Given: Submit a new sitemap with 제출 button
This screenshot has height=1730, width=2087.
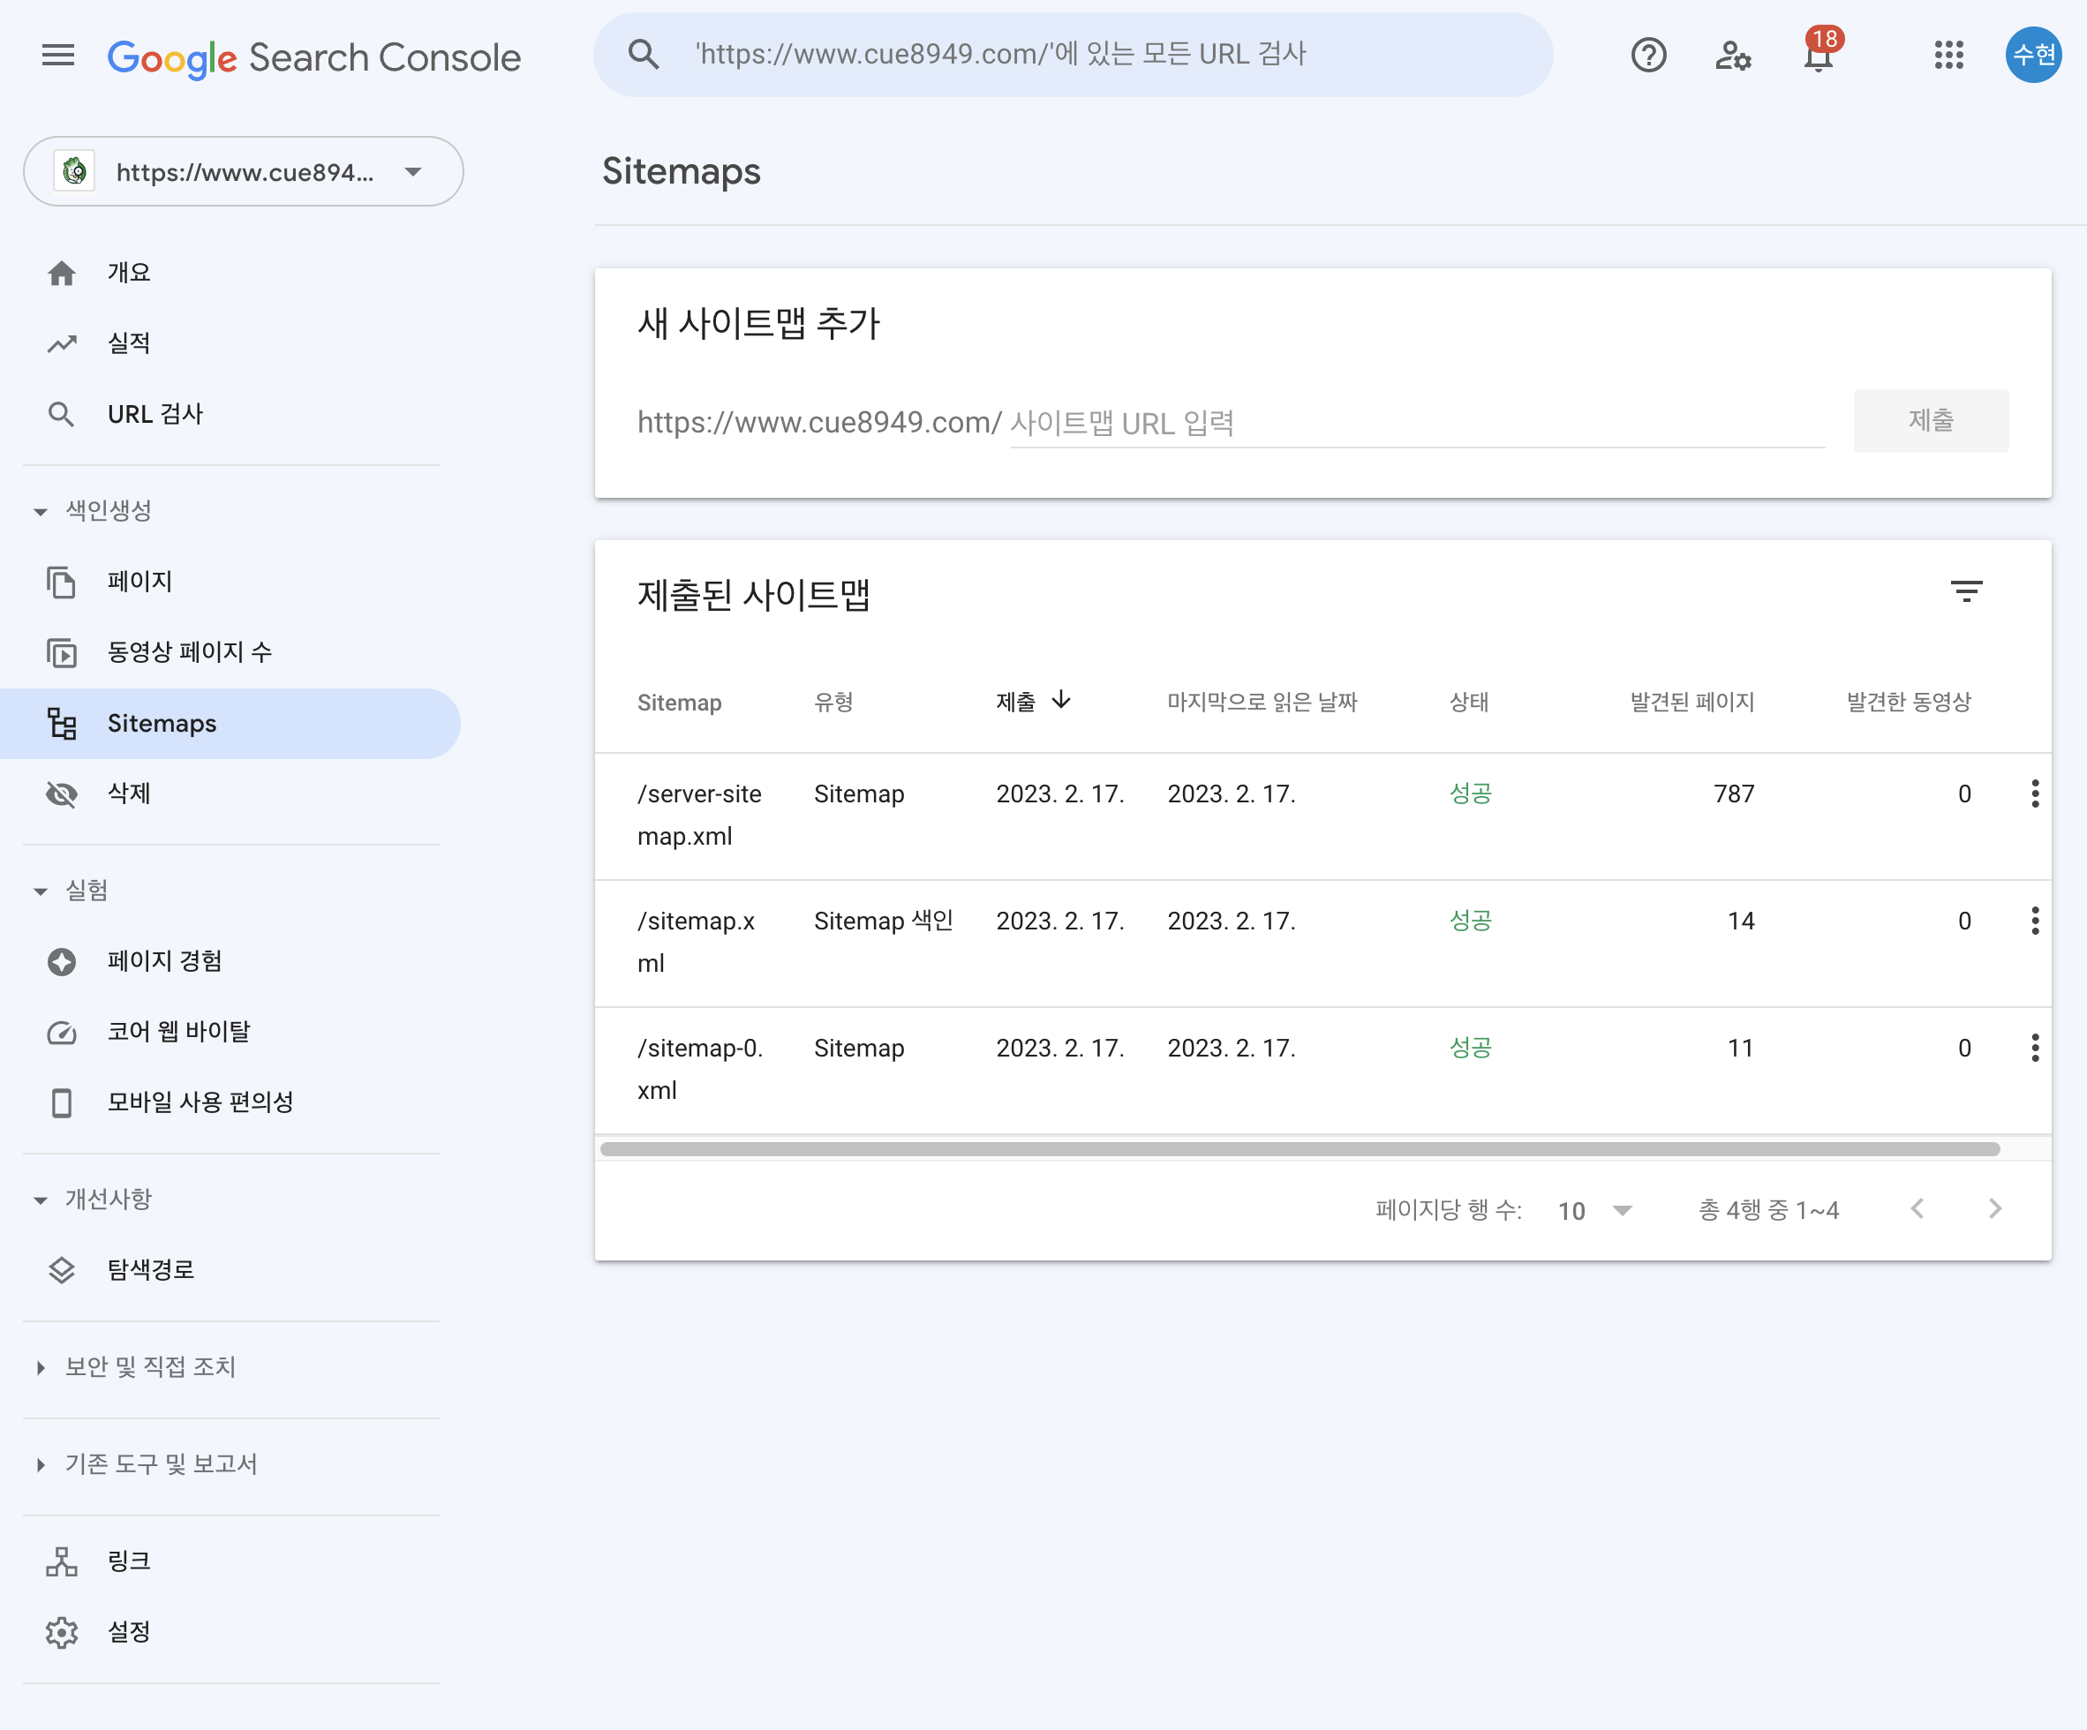Looking at the screenshot, I should point(1930,420).
